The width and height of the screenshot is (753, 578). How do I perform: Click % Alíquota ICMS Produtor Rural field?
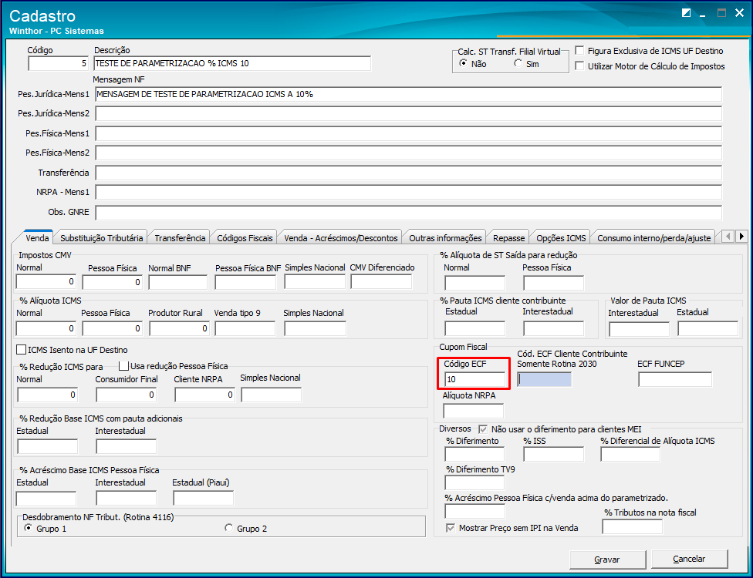179,328
